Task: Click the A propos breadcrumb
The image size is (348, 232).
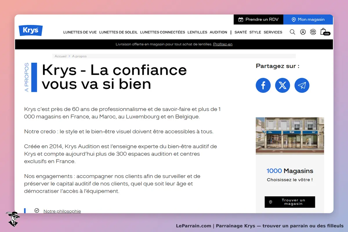Action: 79,56
